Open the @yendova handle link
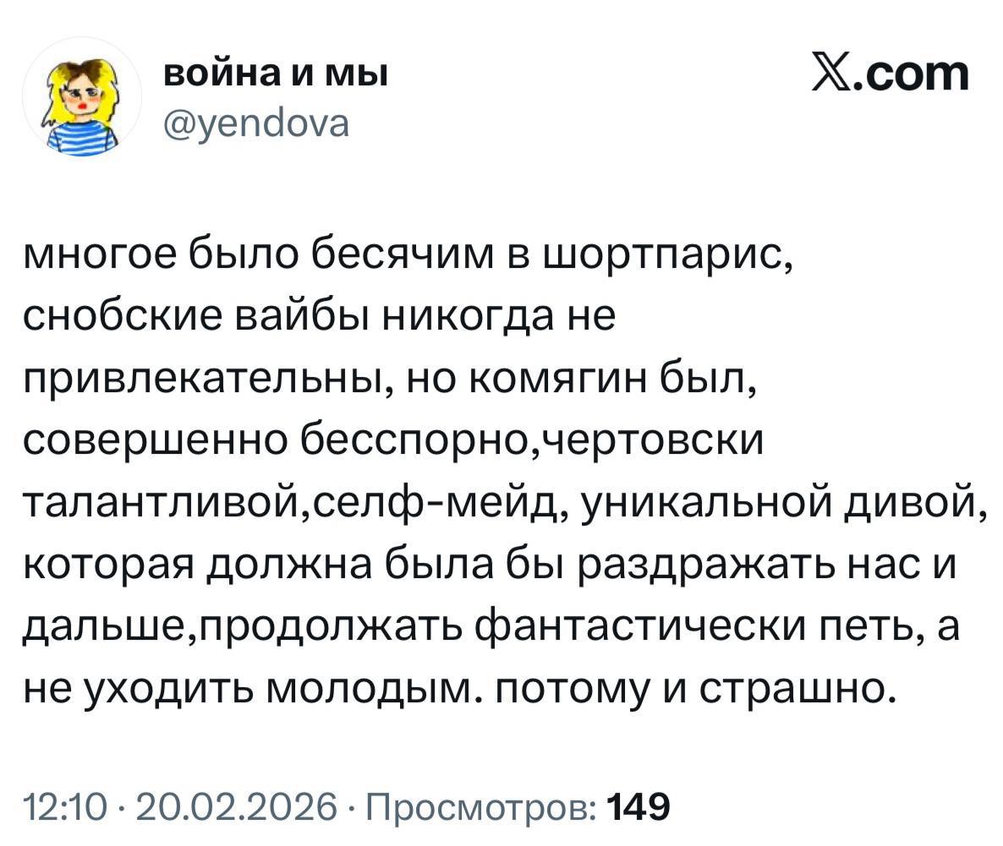This screenshot has height=846, width=1003. point(254,123)
